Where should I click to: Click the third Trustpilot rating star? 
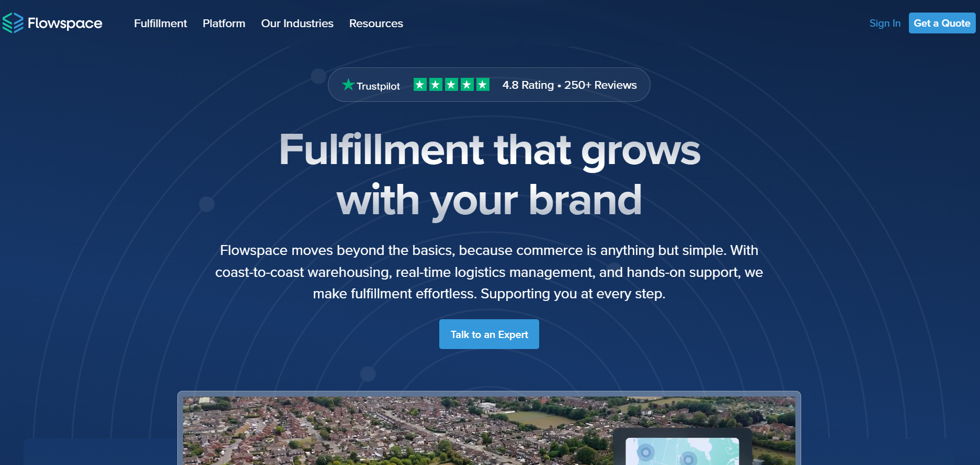451,84
